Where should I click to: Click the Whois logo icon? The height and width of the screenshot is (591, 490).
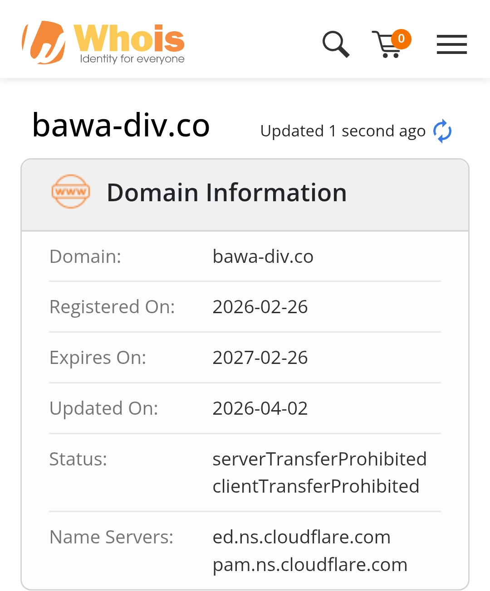click(x=44, y=42)
